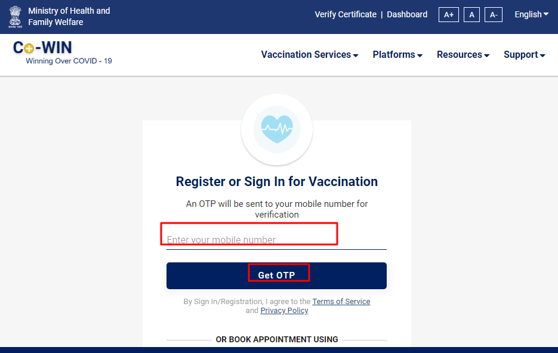The width and height of the screenshot is (558, 353).
Task: Increase font size with A+ button
Action: tap(448, 15)
